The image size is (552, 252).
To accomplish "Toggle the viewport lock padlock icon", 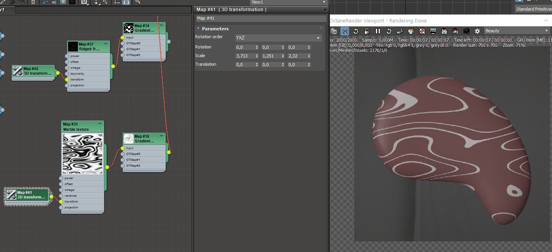I will (367, 31).
